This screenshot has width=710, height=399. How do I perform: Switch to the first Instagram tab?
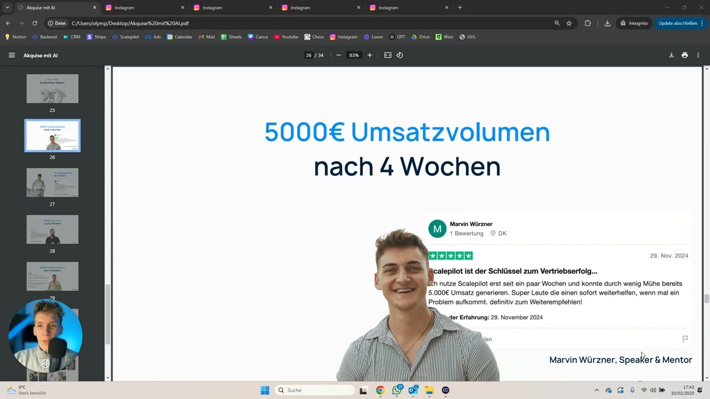coord(146,8)
